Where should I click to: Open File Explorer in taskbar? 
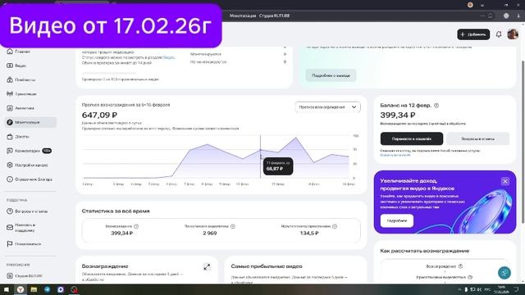34,289
